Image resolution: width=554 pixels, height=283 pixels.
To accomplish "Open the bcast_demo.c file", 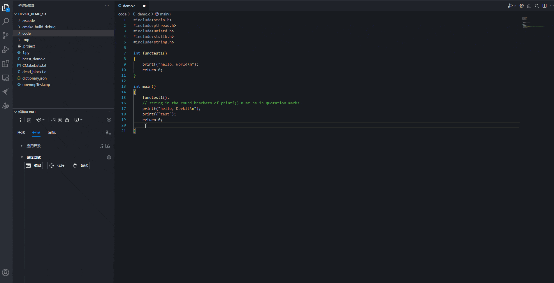I will tap(63, 59).
